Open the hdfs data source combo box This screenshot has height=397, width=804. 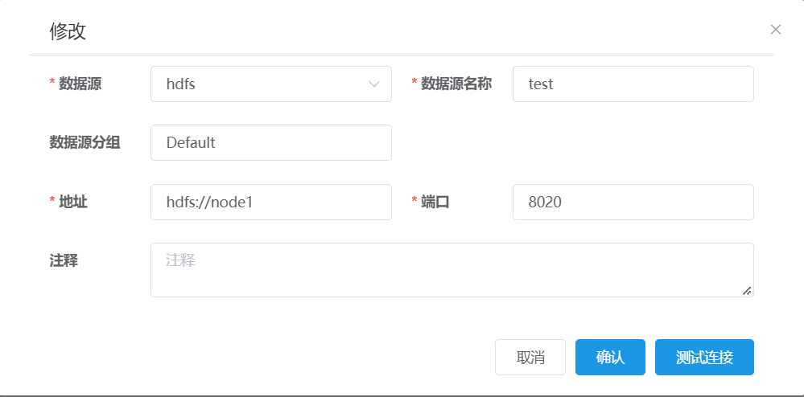coord(270,84)
